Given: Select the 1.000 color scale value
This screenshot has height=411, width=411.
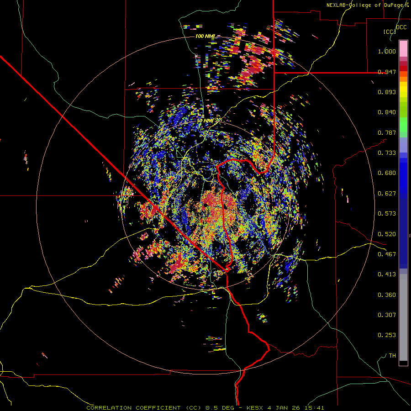Looking at the screenshot, I should 387,51.
